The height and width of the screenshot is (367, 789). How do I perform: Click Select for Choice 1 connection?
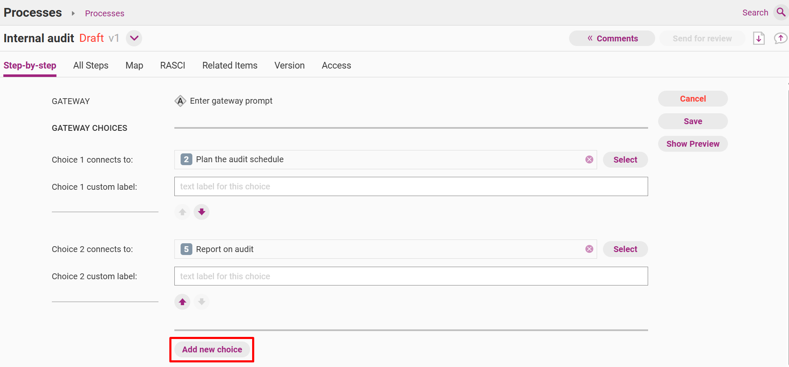pos(625,160)
